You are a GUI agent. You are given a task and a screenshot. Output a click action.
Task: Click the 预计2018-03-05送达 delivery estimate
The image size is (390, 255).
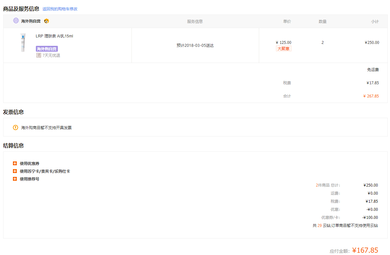[x=195, y=46]
